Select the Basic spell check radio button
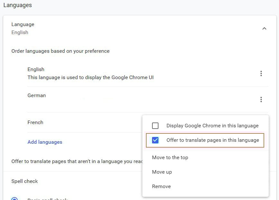The width and height of the screenshot is (279, 200). tap(14, 198)
